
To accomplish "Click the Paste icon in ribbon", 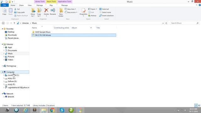I will click(10, 12).
